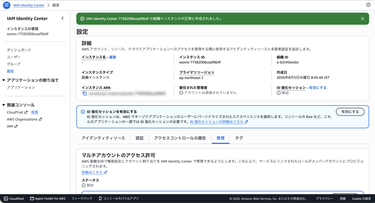This screenshot has width=375, height=203.
Task: Switch to the 認証 tab
Action: 140,138
